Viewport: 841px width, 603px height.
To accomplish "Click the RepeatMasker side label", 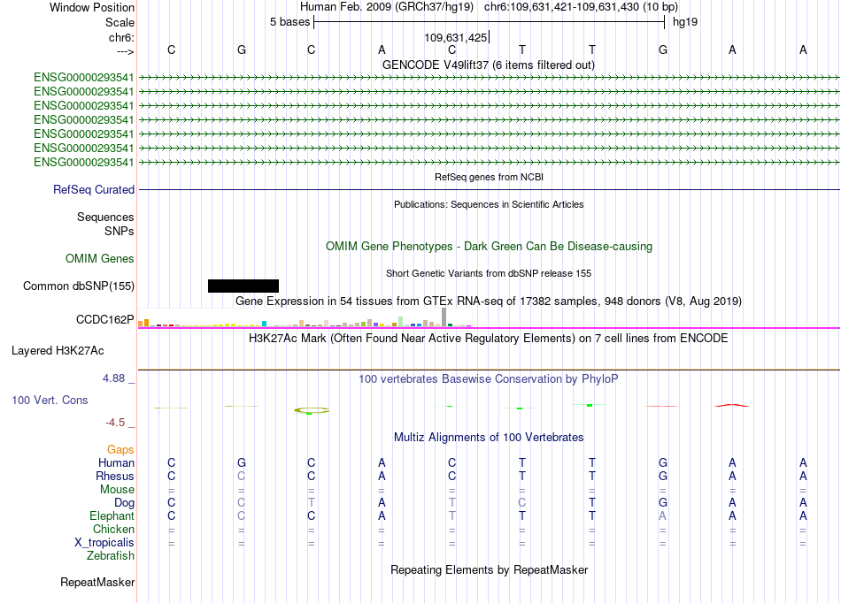I will (x=97, y=582).
